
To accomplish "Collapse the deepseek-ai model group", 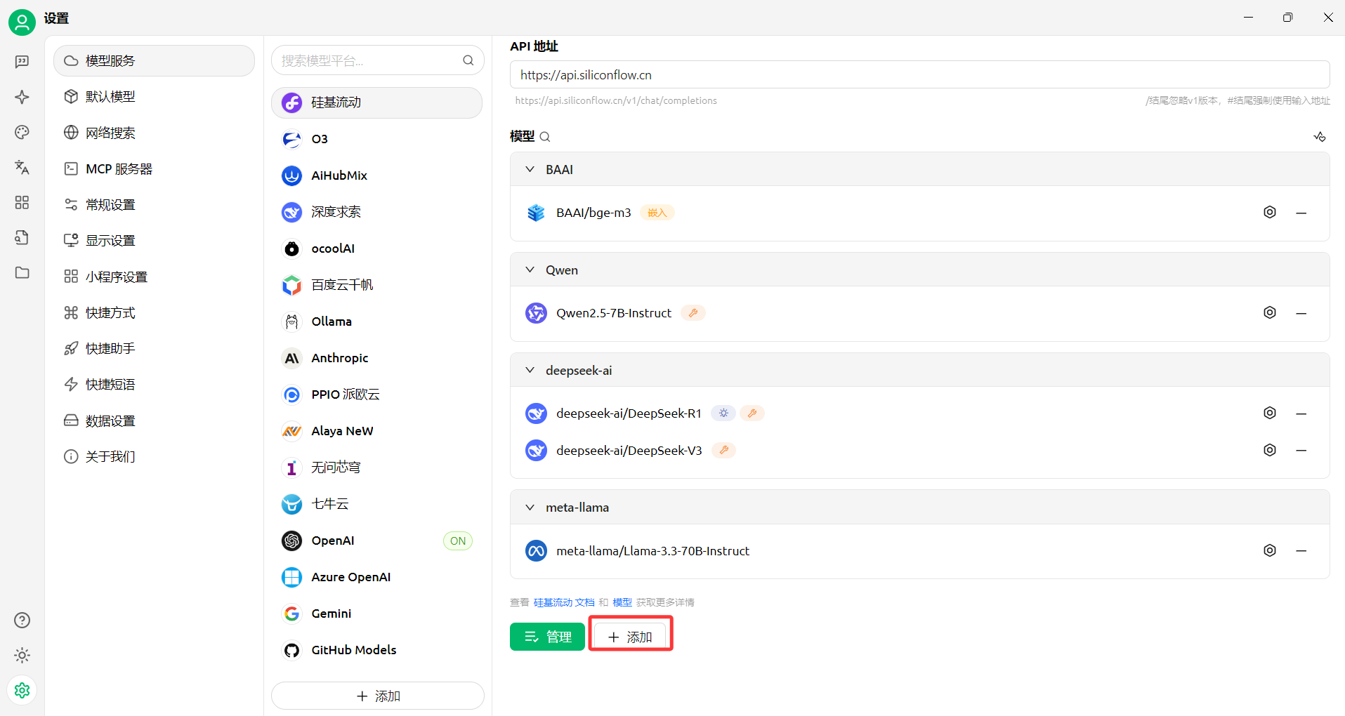I will click(530, 370).
